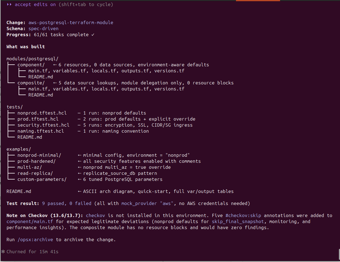
Task: Select the prod-hardened/ example folder
Action: (x=36, y=161)
